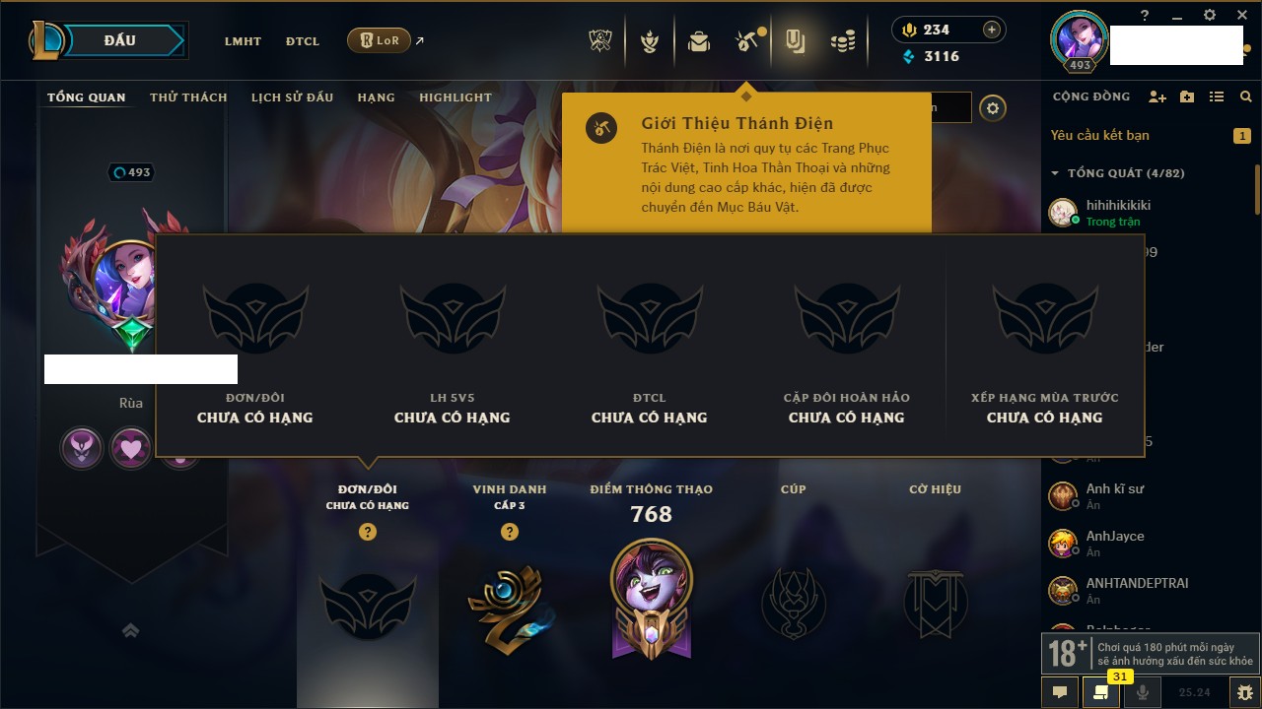
Task: Click the ĐẤU play button
Action: tap(120, 40)
